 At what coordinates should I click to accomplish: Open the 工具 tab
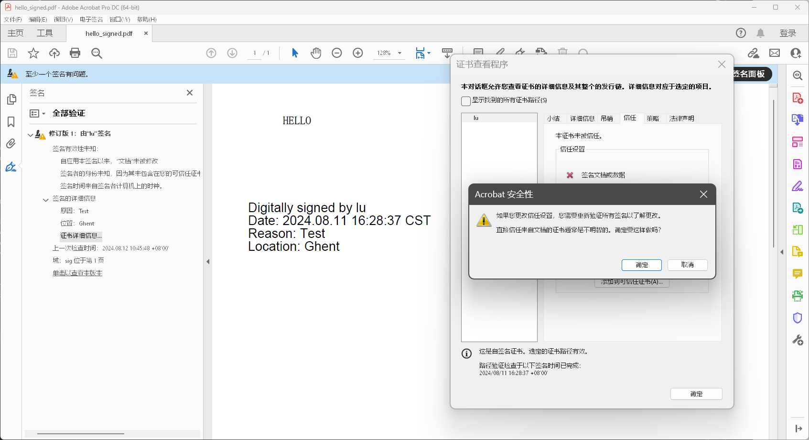(x=45, y=33)
